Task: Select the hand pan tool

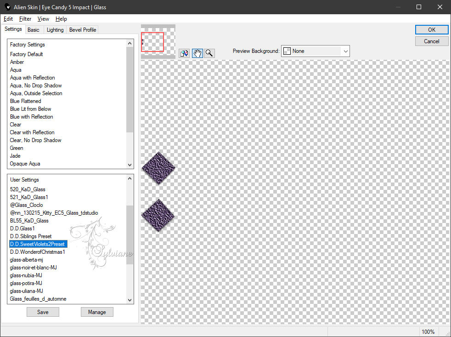Action: tap(197, 53)
